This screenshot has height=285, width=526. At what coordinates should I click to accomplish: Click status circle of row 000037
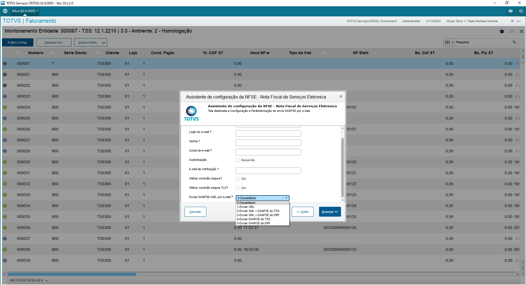point(5,239)
